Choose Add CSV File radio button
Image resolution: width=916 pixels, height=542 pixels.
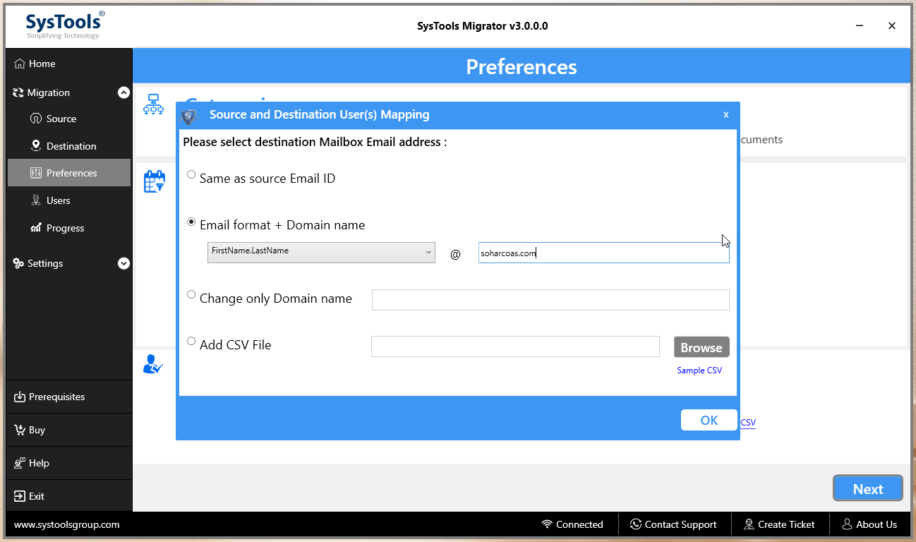pyautogui.click(x=191, y=342)
